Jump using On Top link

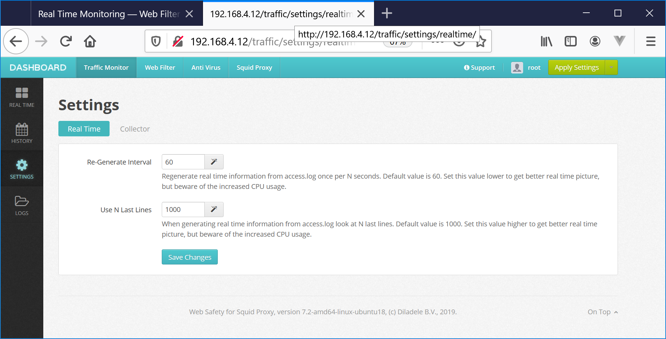pos(603,312)
